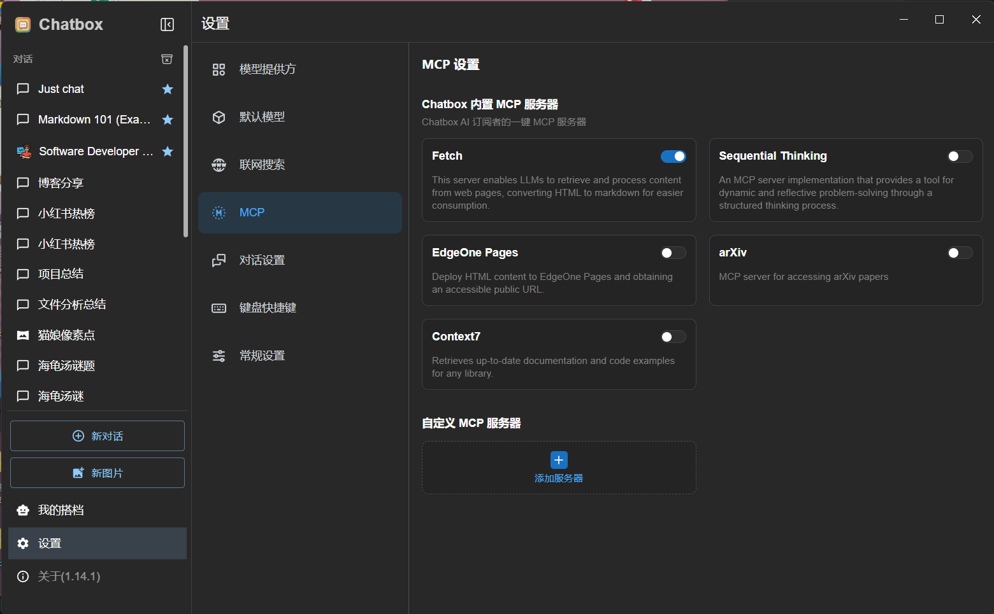Click 添加服务器 to add custom server

pyautogui.click(x=559, y=468)
